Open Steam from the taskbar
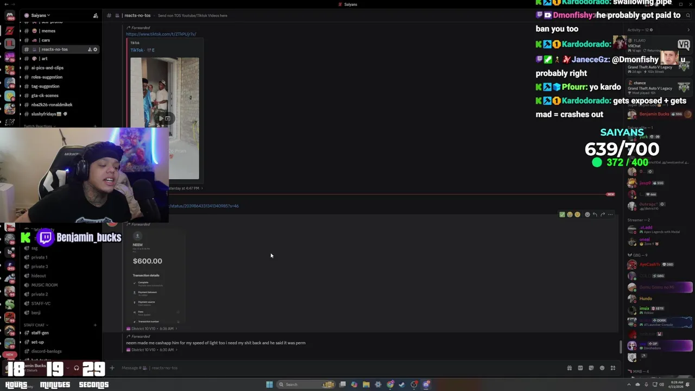Screen dimensions: 695x391 click(x=402, y=384)
